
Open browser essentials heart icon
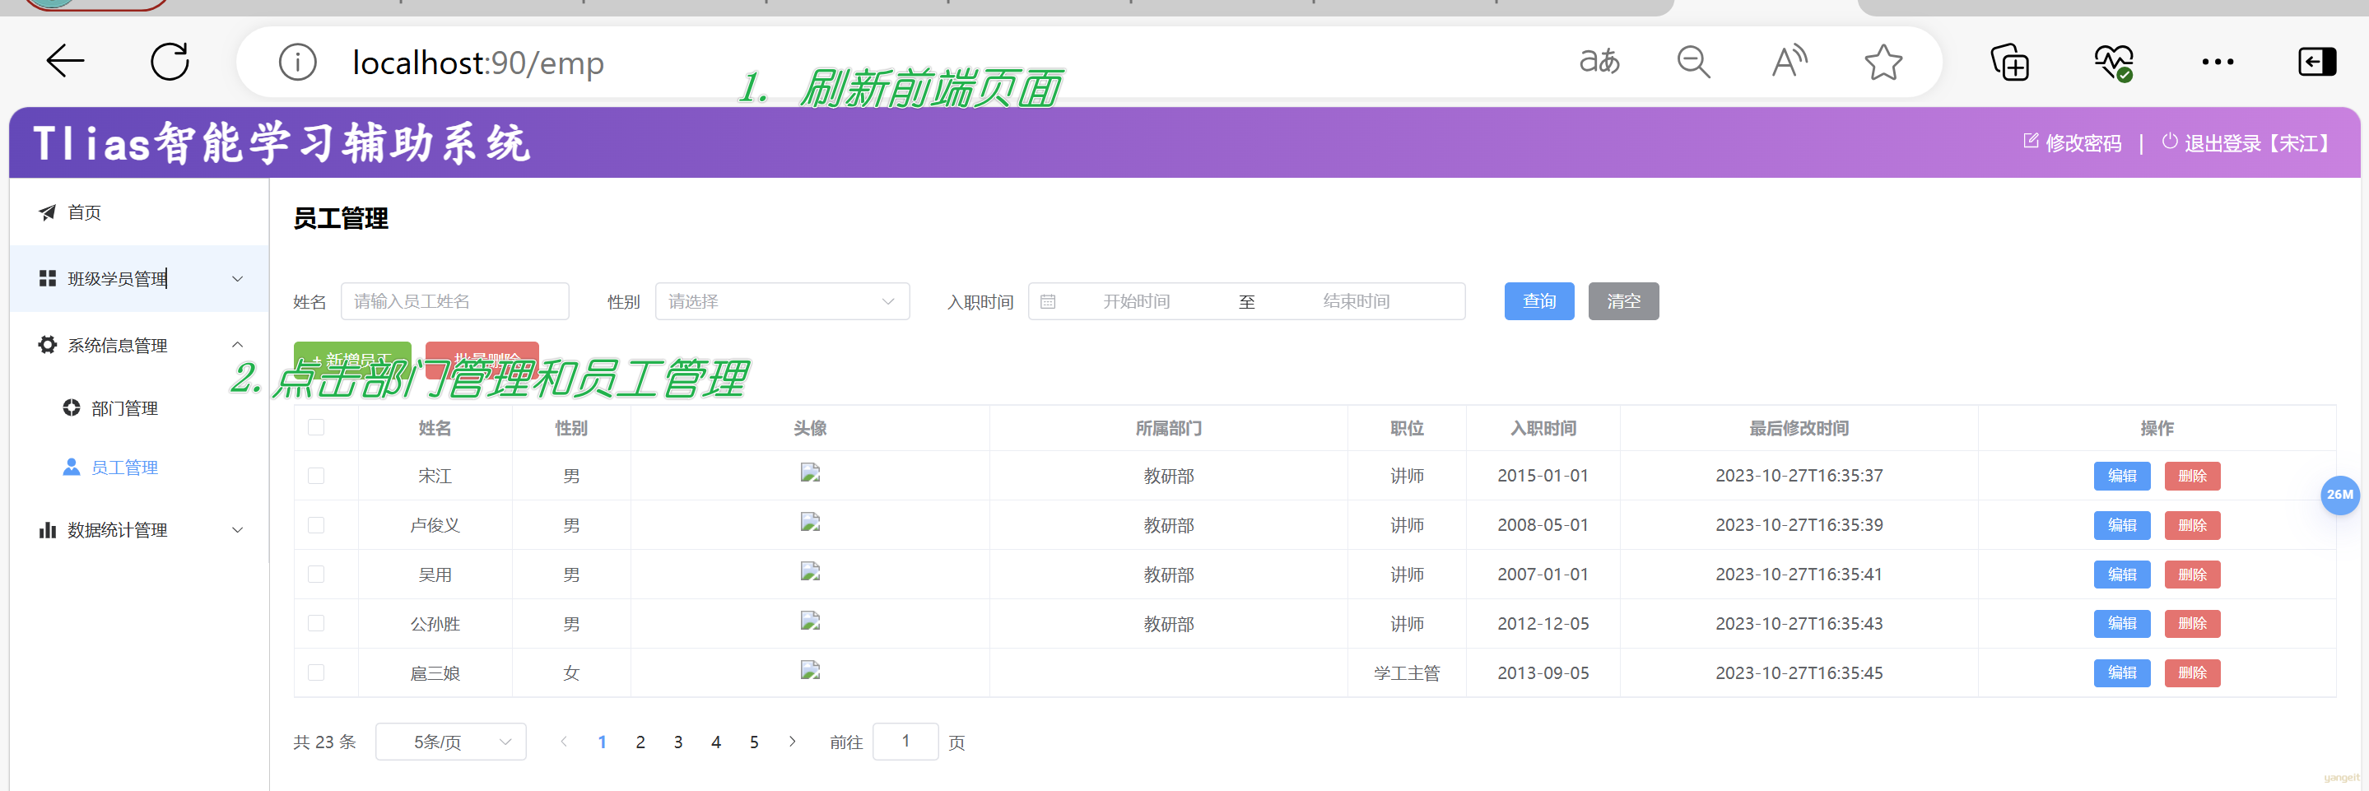click(2113, 63)
